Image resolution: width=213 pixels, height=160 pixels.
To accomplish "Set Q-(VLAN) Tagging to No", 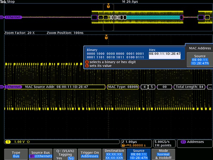I will pos(71,158).
